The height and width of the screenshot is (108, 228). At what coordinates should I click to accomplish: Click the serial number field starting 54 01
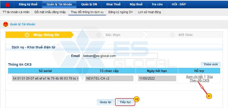[45, 79]
